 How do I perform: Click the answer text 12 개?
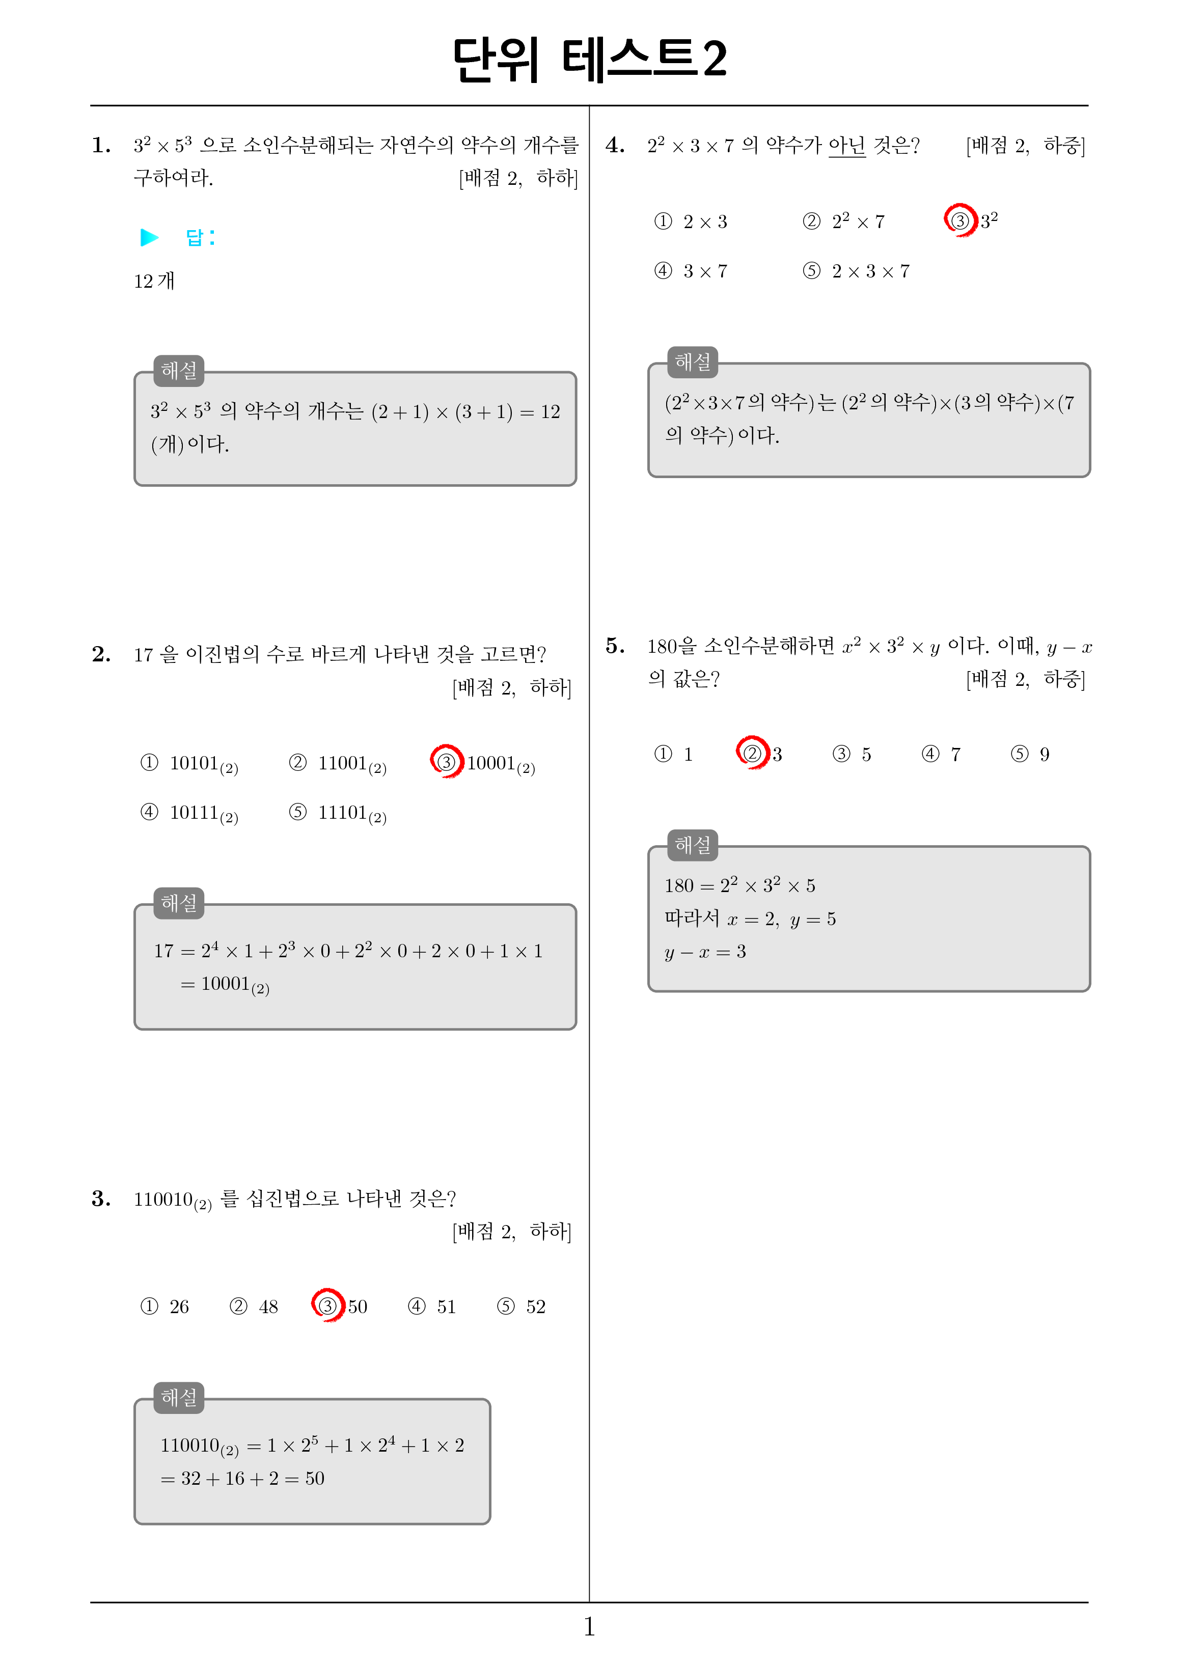154,281
